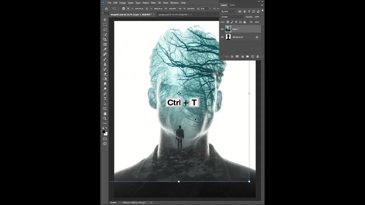
Task: Pick the Crop tool
Action: pyautogui.click(x=105, y=39)
